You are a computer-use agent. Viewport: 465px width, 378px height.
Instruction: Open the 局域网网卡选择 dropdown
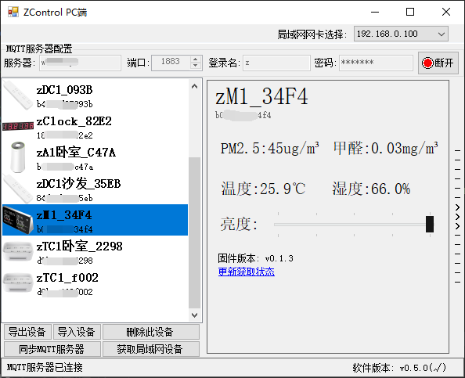pyautogui.click(x=401, y=34)
